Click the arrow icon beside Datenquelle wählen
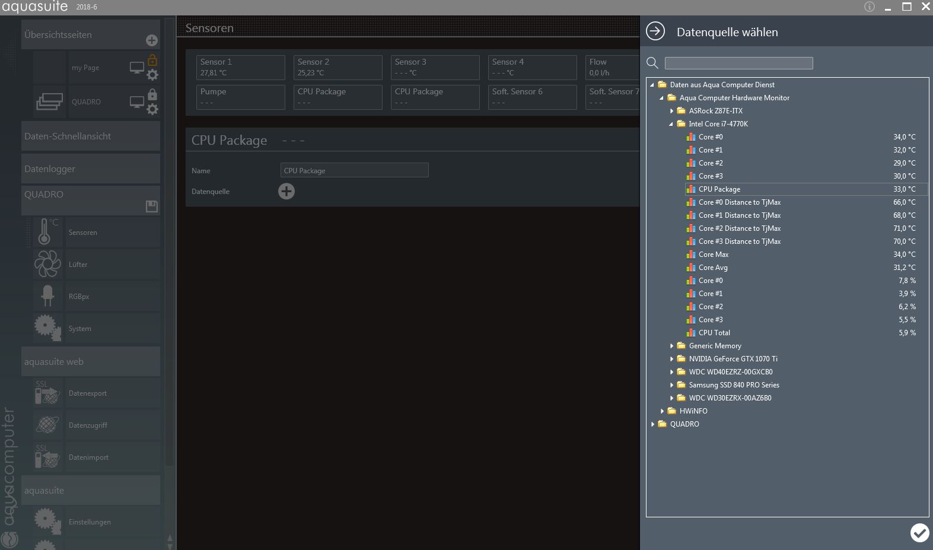The image size is (933, 550). 655,31
